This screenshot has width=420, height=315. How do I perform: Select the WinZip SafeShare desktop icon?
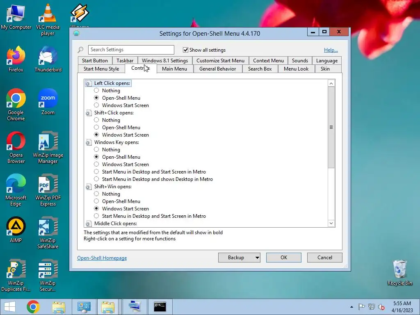(x=48, y=233)
